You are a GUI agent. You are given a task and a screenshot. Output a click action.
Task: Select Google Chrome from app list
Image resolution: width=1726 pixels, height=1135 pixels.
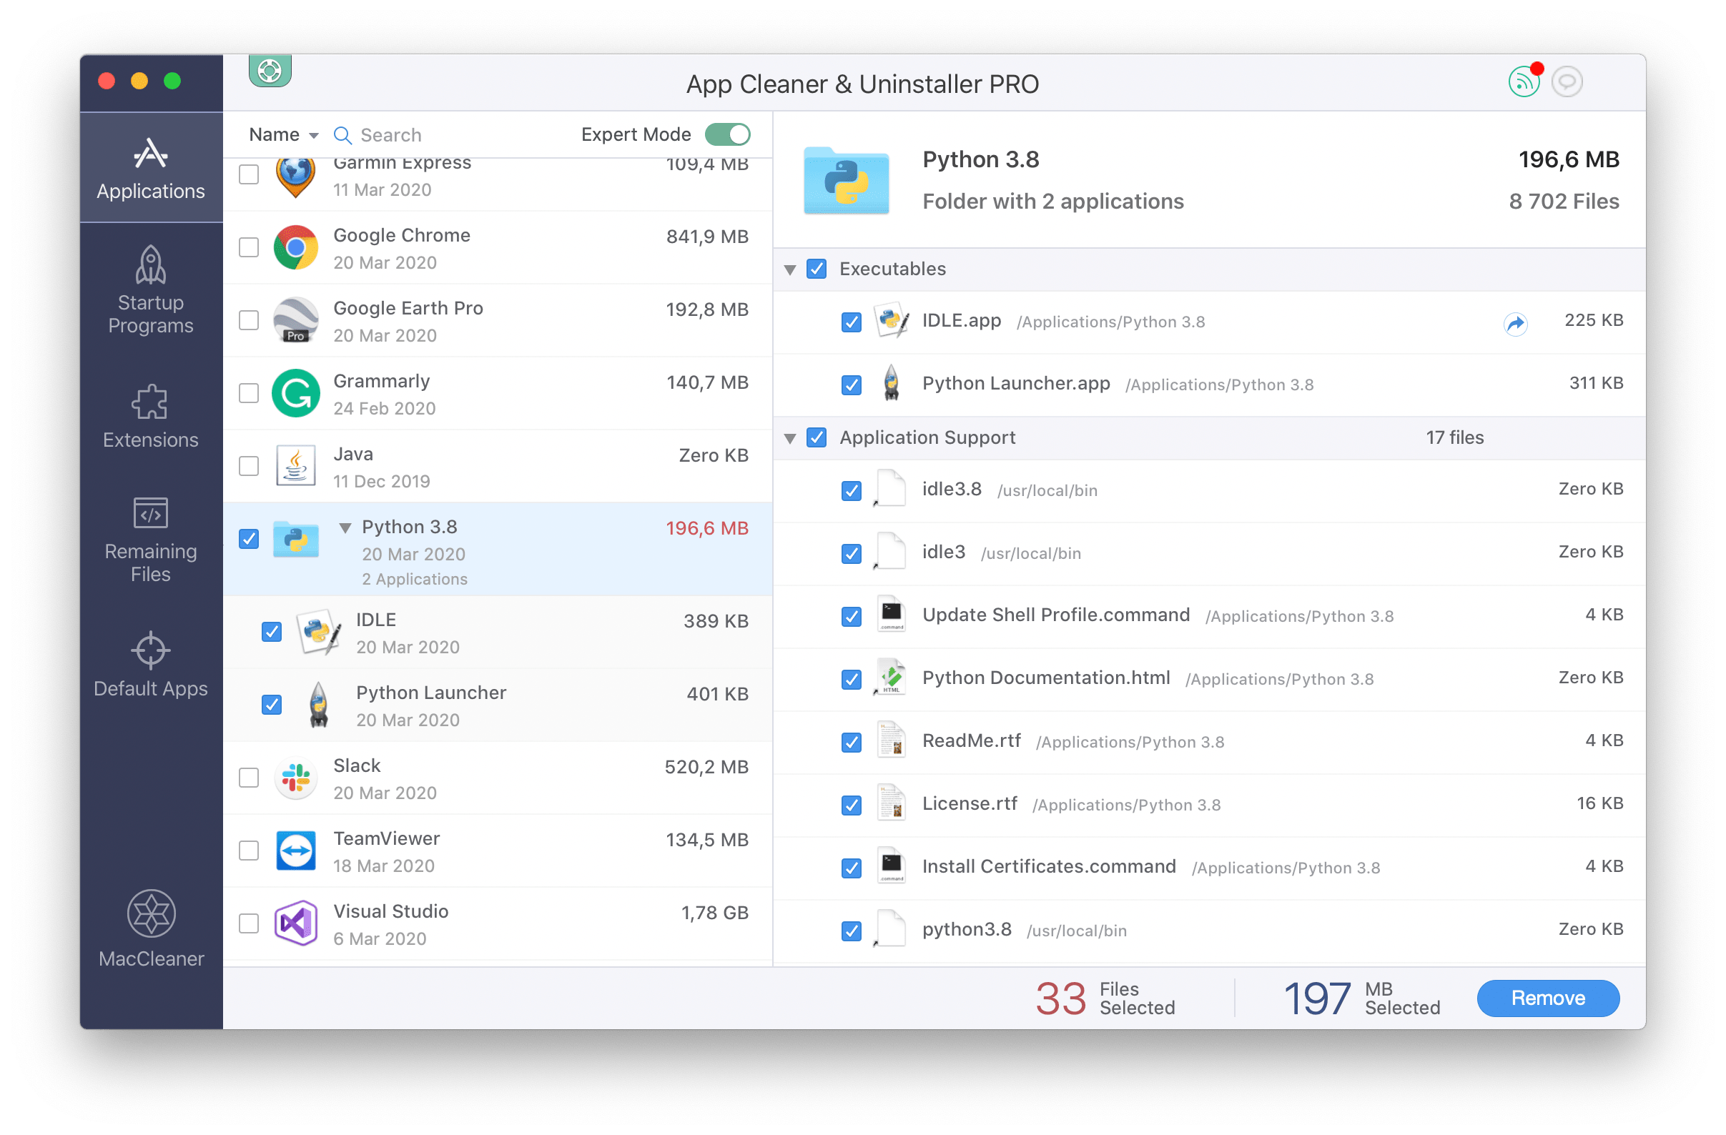pos(493,248)
